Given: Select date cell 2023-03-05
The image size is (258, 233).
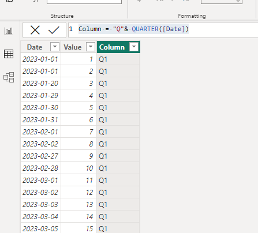Looking at the screenshot, I should 40,228.
